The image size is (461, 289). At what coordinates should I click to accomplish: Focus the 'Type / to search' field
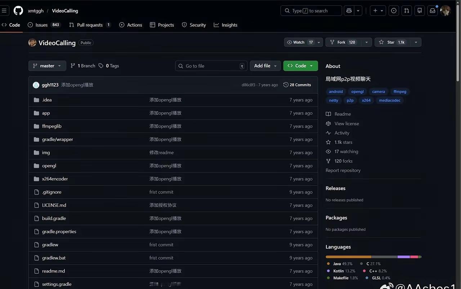pos(311,11)
